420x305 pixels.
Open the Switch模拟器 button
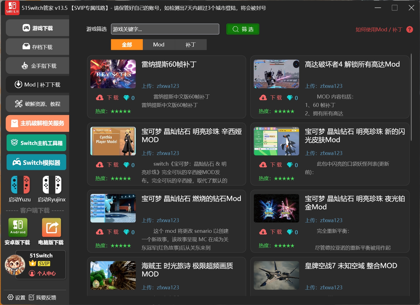click(36, 162)
